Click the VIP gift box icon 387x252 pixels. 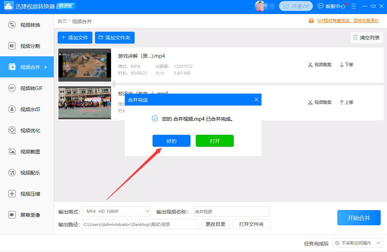click(x=311, y=21)
